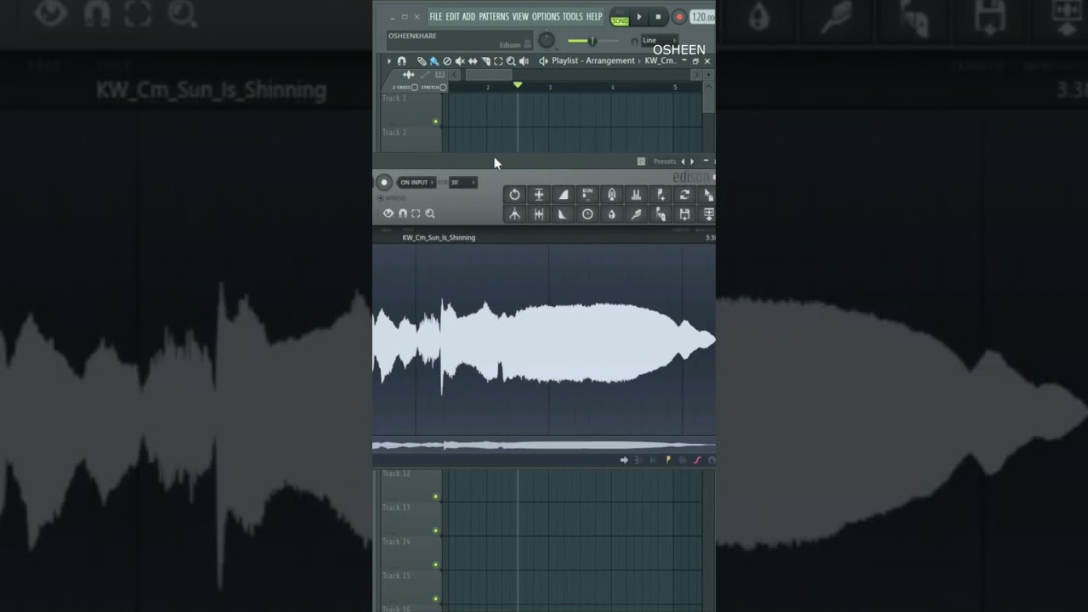This screenshot has height=612, width=1088.
Task: Click the playlist scroll left arrow
Action: tap(454, 75)
